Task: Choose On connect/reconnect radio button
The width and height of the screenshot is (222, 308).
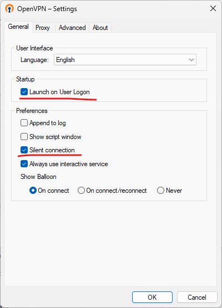Action: 81,191
